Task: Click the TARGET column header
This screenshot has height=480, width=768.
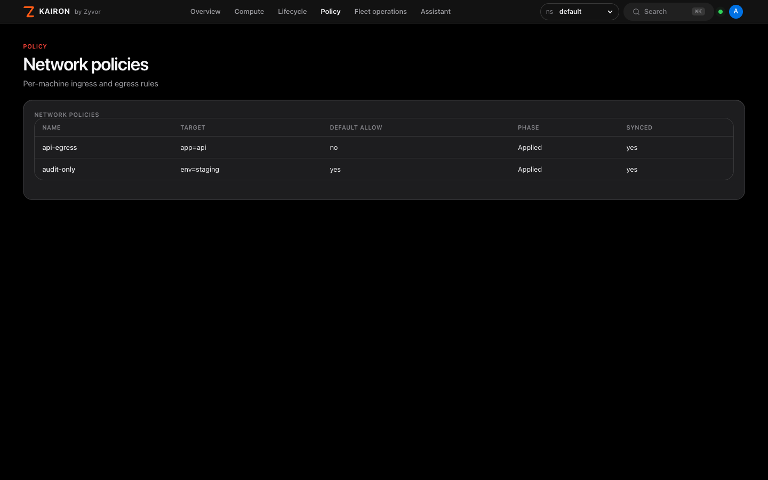Action: click(193, 128)
